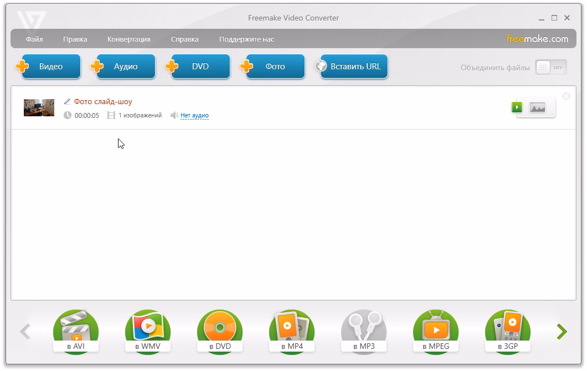Viewport: 587px width, 371px height.
Task: Remove the slideshow item with X
Action: (566, 96)
